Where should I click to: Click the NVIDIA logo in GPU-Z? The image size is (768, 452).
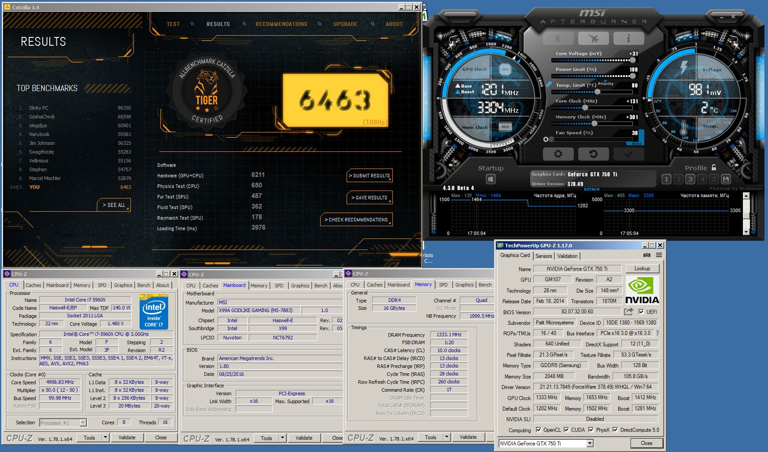pos(642,290)
